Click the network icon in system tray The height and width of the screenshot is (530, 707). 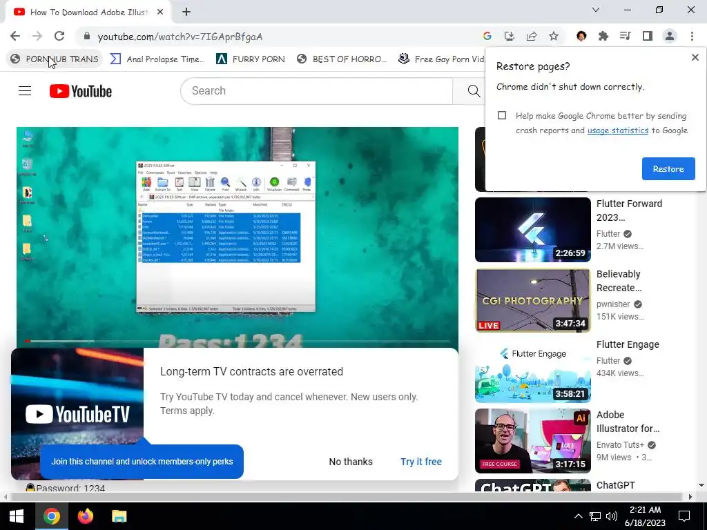[x=594, y=516]
